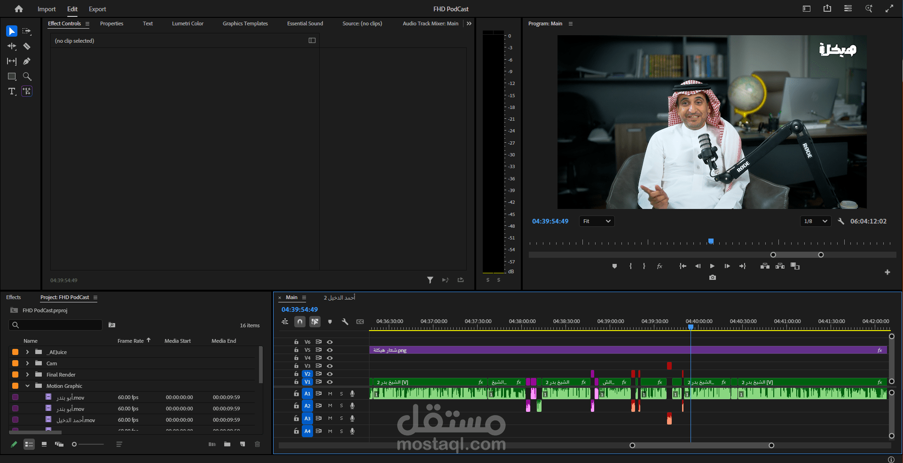Toggle Snap in Timeline magnet
This screenshot has width=903, height=463.
click(300, 322)
